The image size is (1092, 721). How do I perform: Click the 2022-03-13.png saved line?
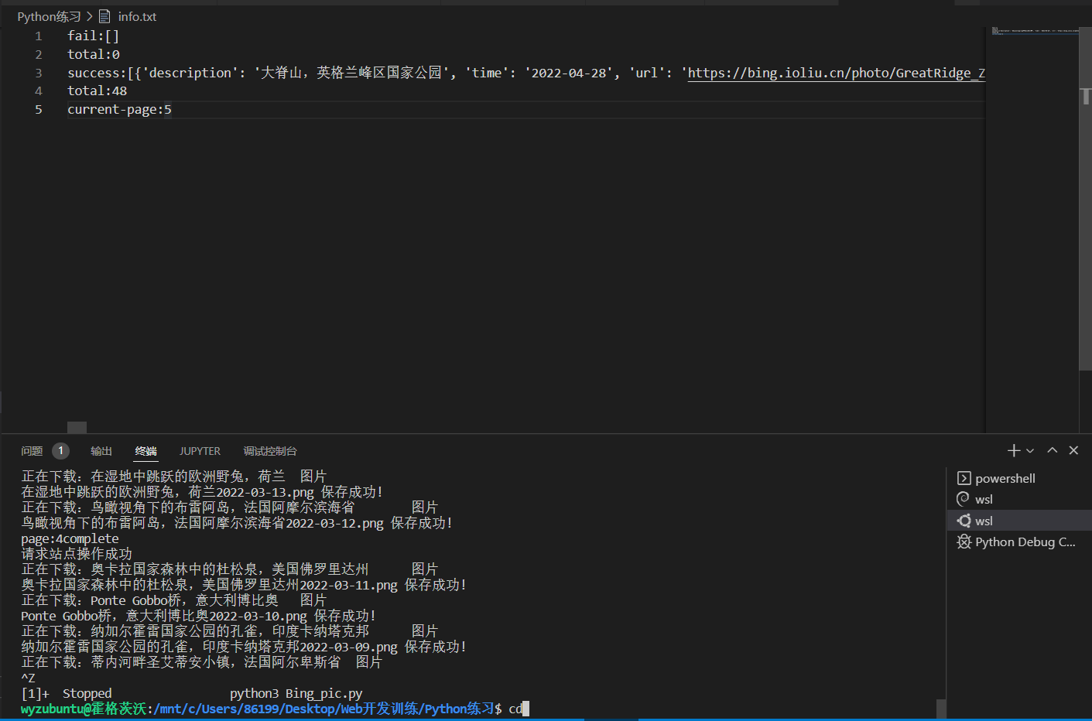[202, 492]
